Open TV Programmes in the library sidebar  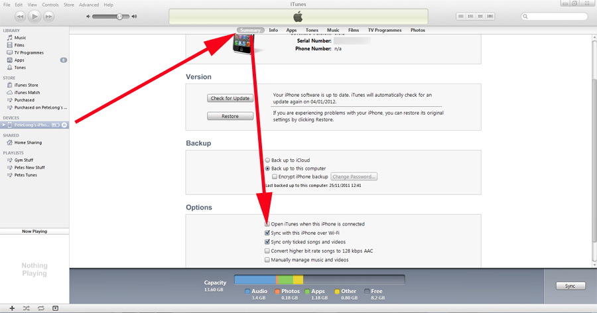29,52
